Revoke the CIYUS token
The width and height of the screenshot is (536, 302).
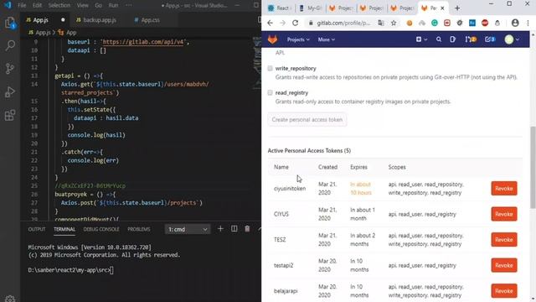click(504, 214)
